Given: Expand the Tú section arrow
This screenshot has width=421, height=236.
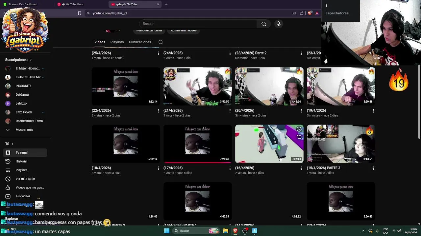Looking at the screenshot, I should [x=12, y=144].
